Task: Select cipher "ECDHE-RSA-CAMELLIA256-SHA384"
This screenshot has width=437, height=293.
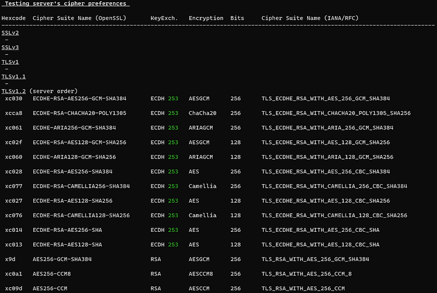Action: (82, 186)
